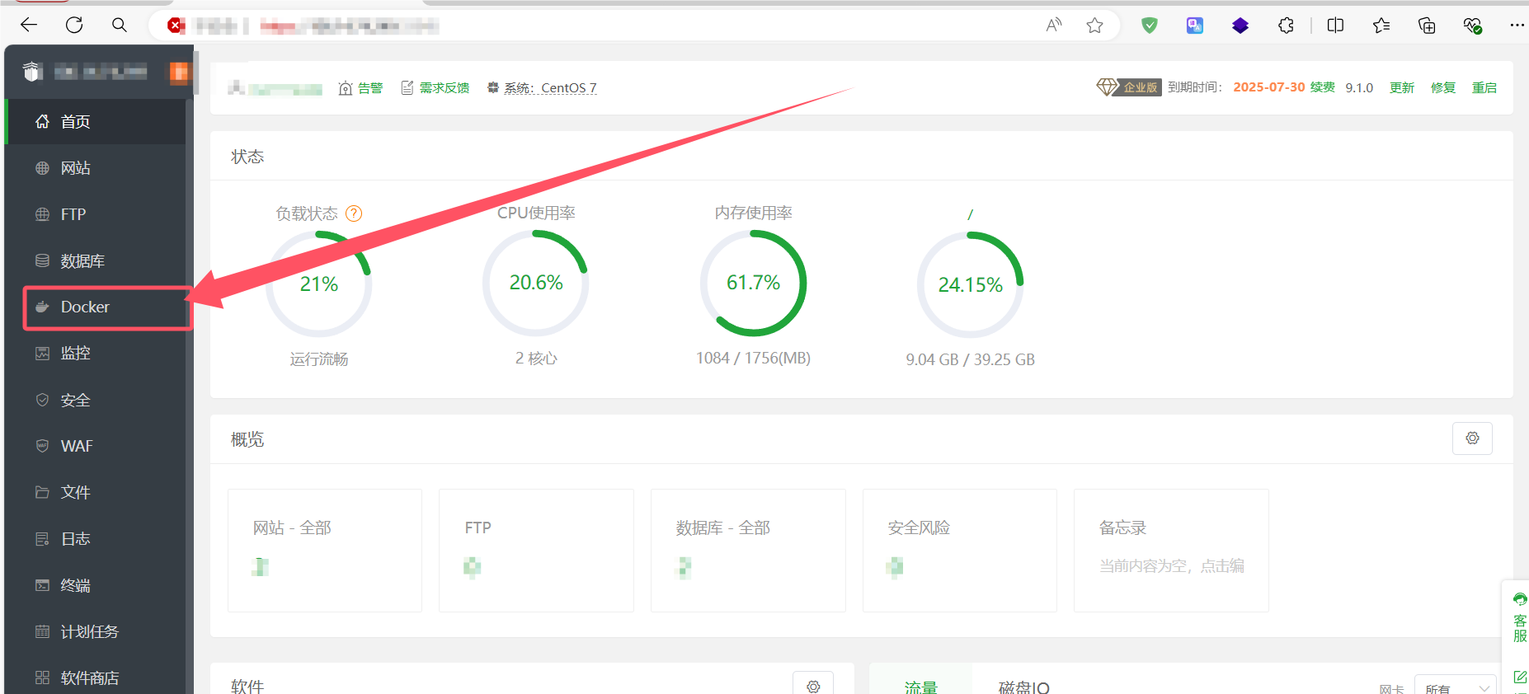The width and height of the screenshot is (1529, 694).
Task: Click the browser back arrow
Action: [x=29, y=25]
